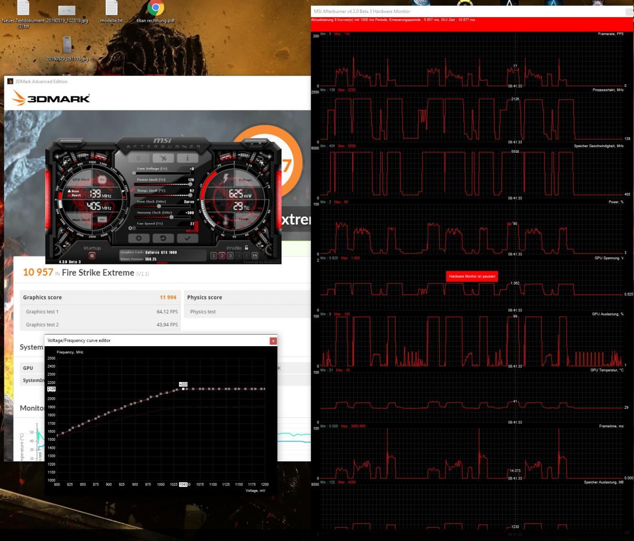The height and width of the screenshot is (541, 634).
Task: Click the Kombustor K button in Afterburner
Action: pyautogui.click(x=139, y=158)
